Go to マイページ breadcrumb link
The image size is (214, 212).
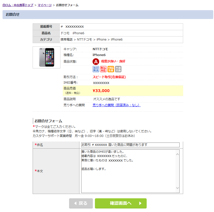pos(45,5)
